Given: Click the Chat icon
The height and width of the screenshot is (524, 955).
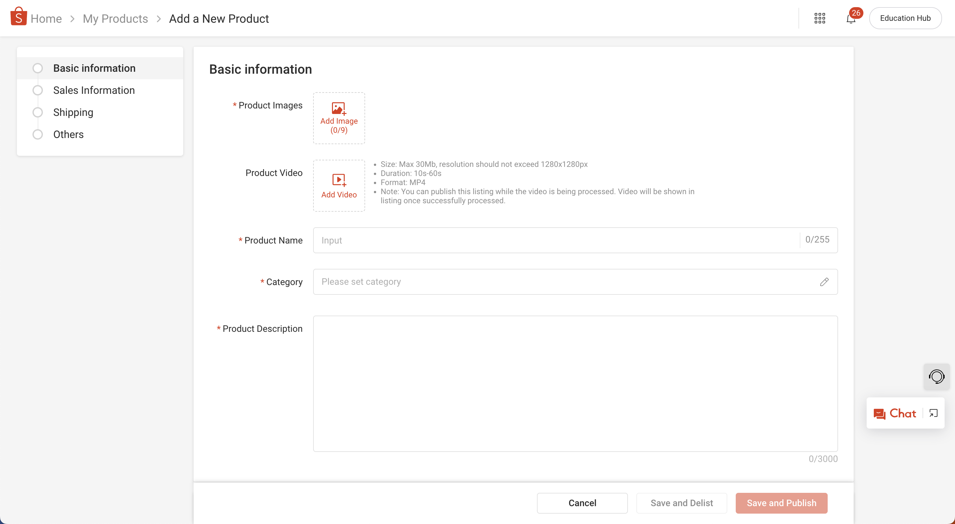Looking at the screenshot, I should tap(879, 414).
